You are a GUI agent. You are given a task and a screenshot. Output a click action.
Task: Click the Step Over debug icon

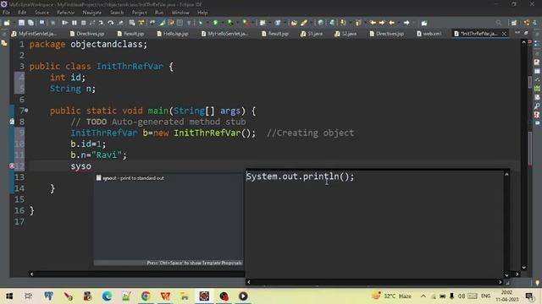(111, 23)
